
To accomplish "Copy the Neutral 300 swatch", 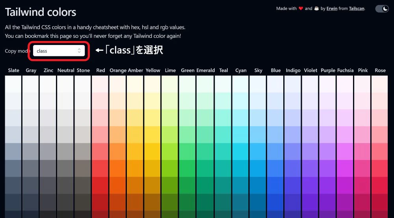I will pos(65,134).
